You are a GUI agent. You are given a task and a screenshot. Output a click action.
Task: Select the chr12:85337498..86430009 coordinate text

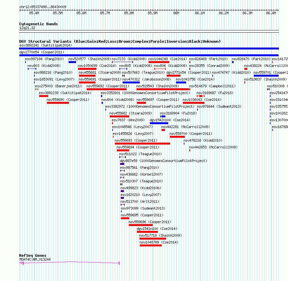pyautogui.click(x=43, y=7)
